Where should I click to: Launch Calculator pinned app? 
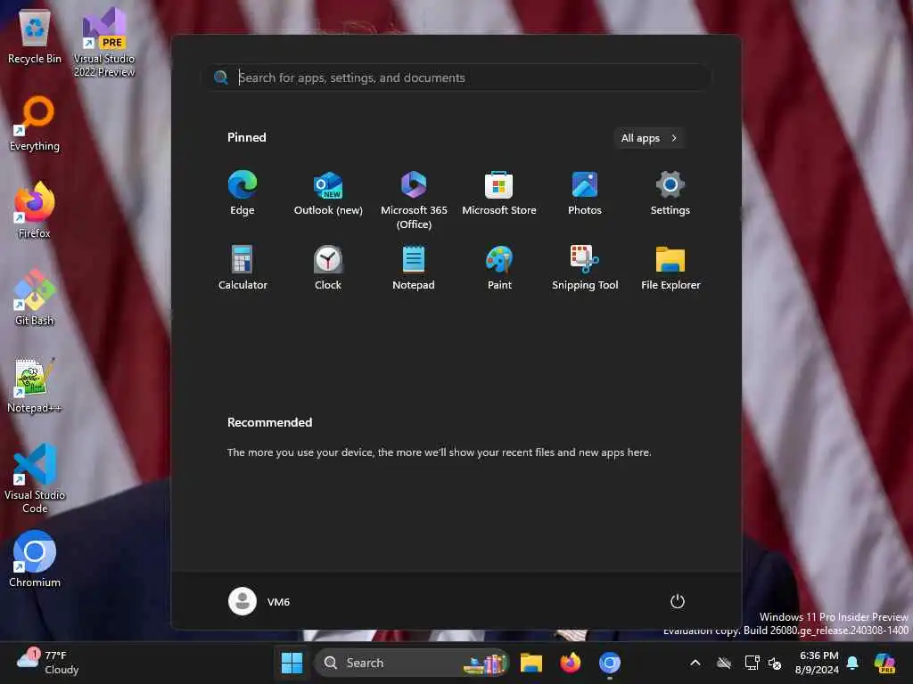click(243, 268)
